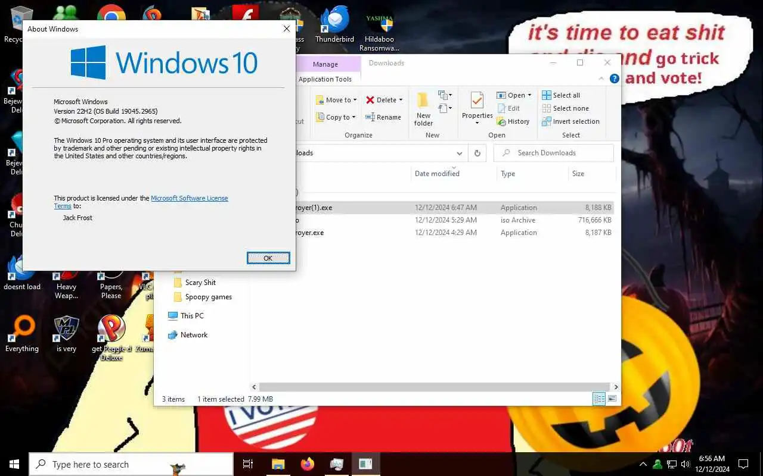This screenshot has height=476, width=763.
Task: Open File Explorer from the taskbar
Action: [278, 464]
